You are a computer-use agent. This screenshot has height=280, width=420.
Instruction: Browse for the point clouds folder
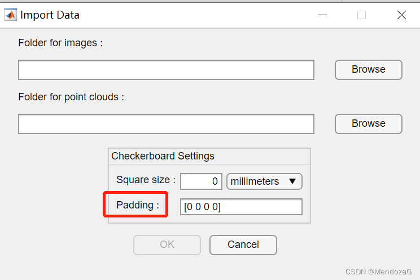pos(368,124)
